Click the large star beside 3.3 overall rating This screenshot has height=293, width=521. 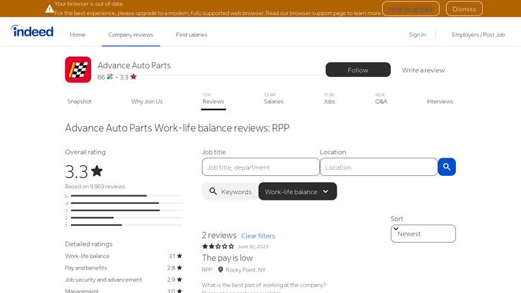click(96, 171)
